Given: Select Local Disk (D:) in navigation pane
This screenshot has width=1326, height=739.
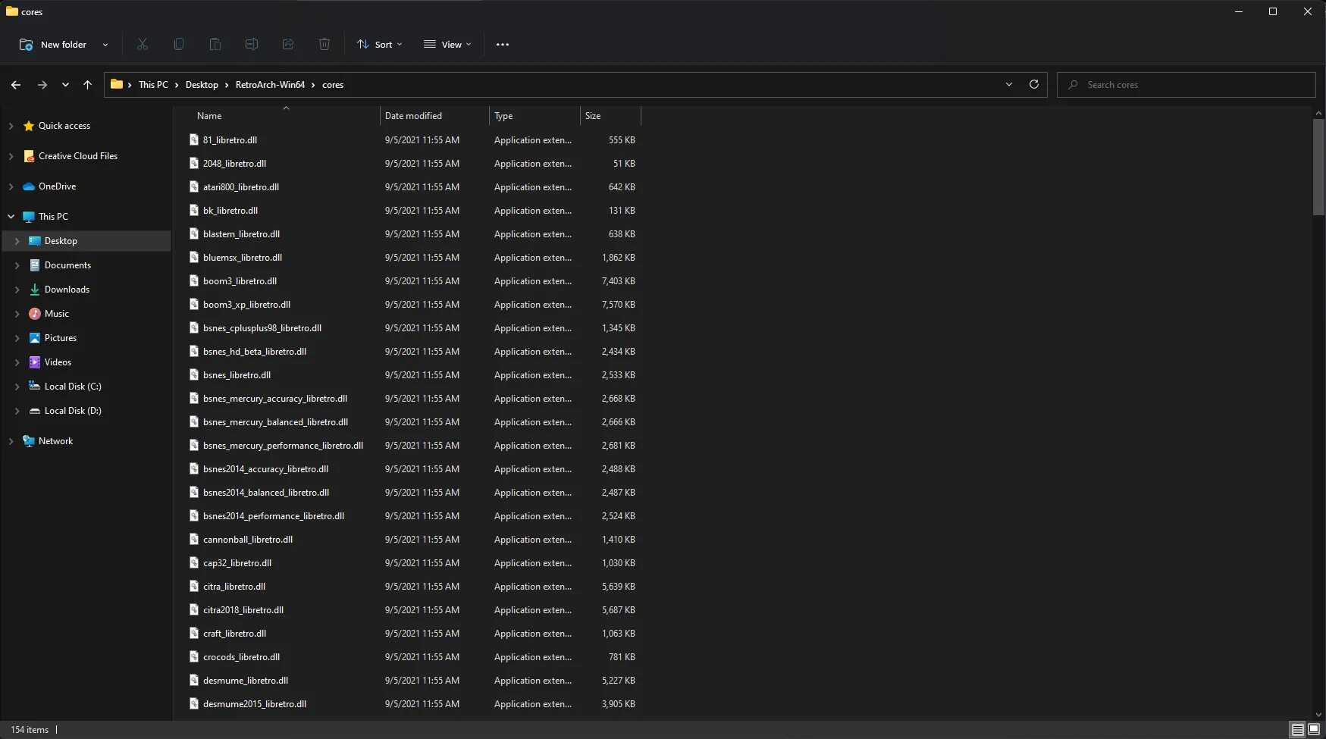Looking at the screenshot, I should 73,411.
